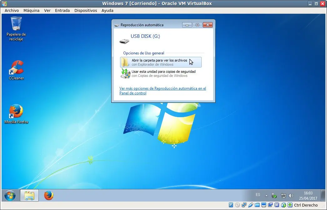Click VirtualBox shared folders indicator
Screen dimensions: 327x210
(x=257, y=205)
